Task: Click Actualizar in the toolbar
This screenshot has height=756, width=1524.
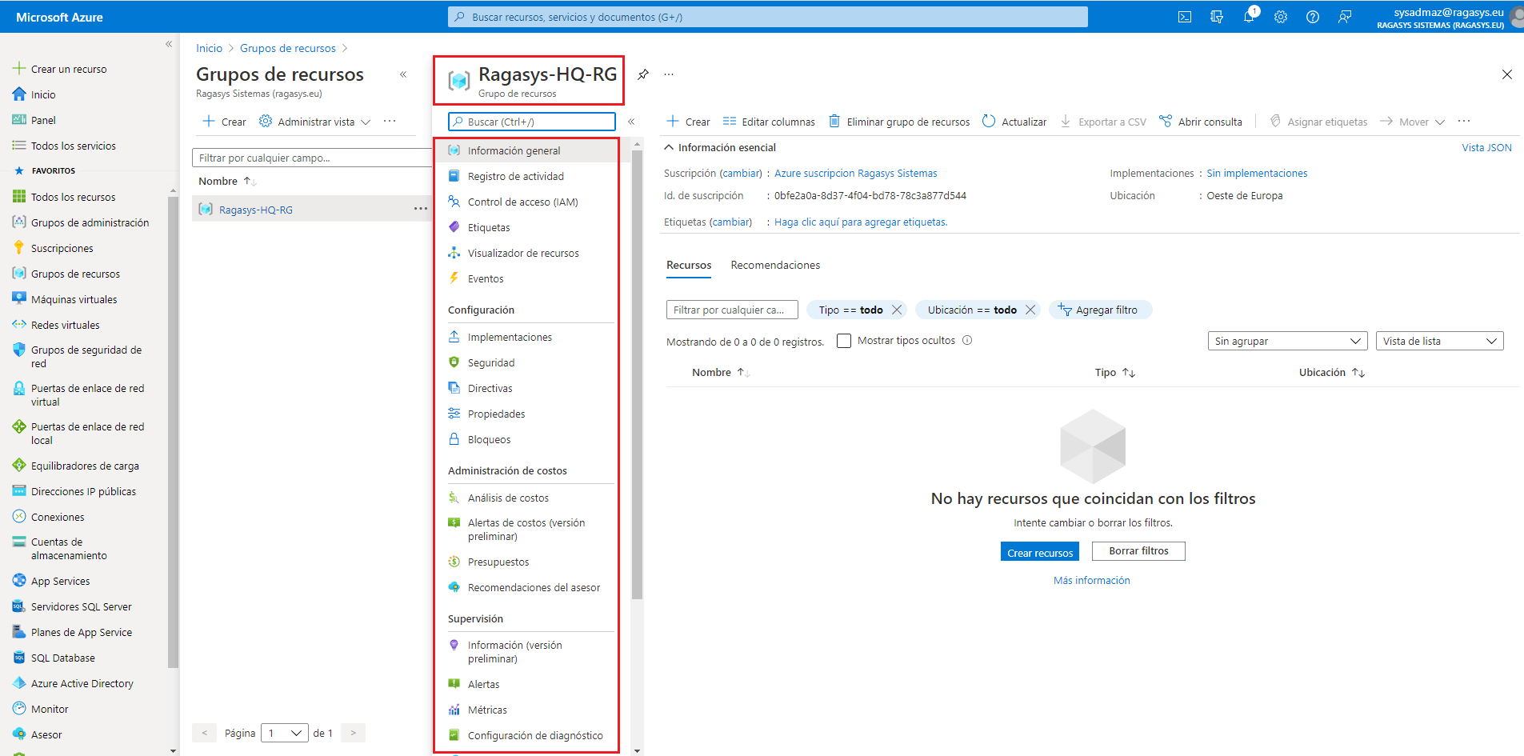Action: pyautogui.click(x=1014, y=122)
